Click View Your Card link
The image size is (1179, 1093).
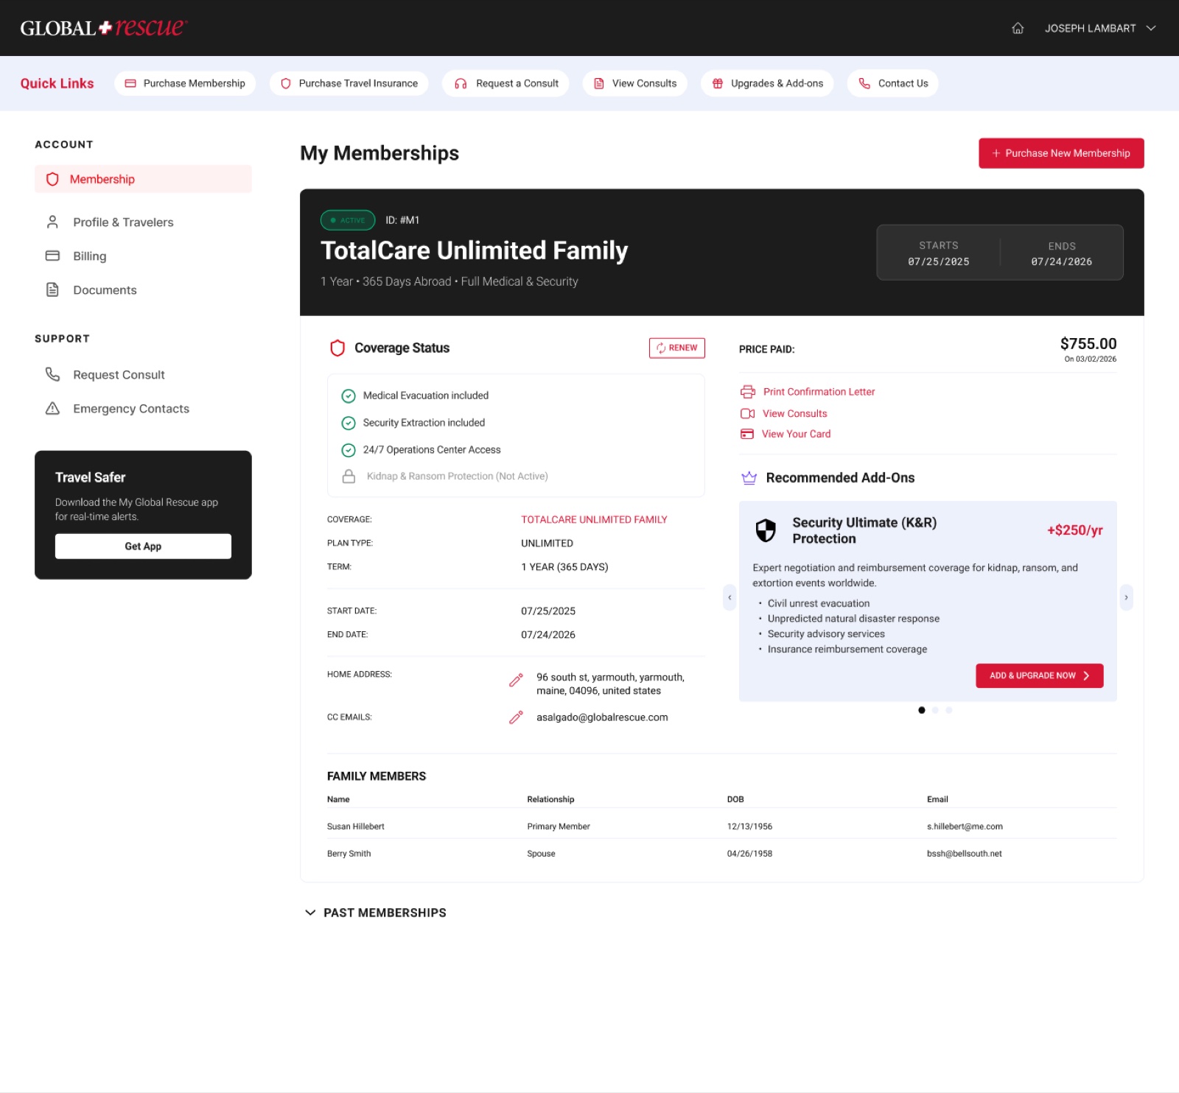click(796, 435)
